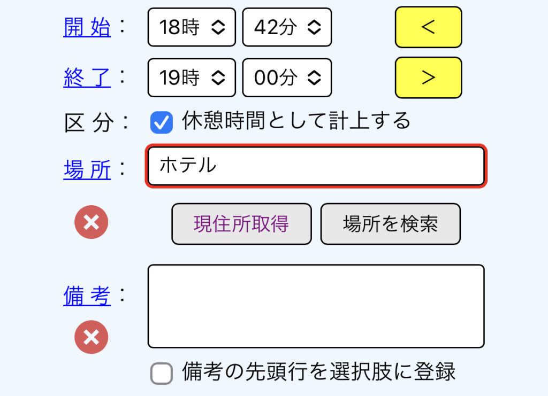Open the 開始 link
This screenshot has height=396, width=548.
(x=87, y=27)
